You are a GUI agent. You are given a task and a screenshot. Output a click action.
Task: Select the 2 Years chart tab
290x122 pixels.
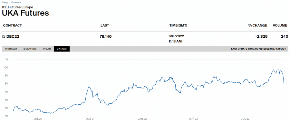62,49
